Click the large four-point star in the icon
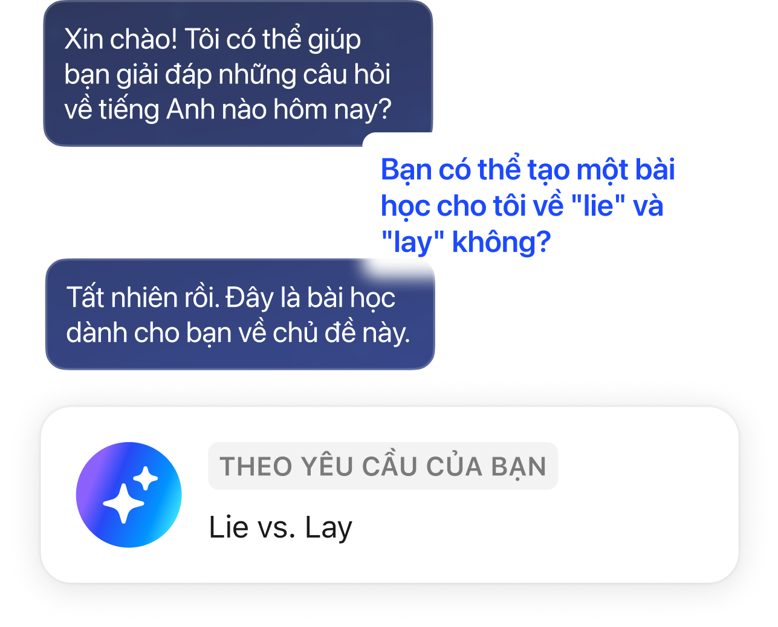778x627 pixels. (123, 503)
